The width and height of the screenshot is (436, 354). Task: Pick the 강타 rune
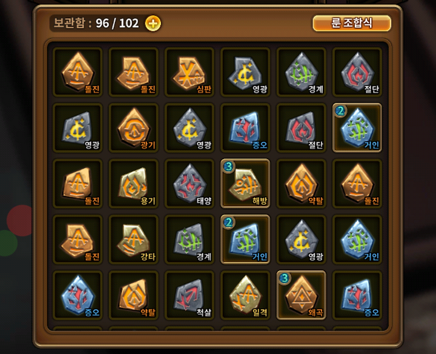[133, 240]
